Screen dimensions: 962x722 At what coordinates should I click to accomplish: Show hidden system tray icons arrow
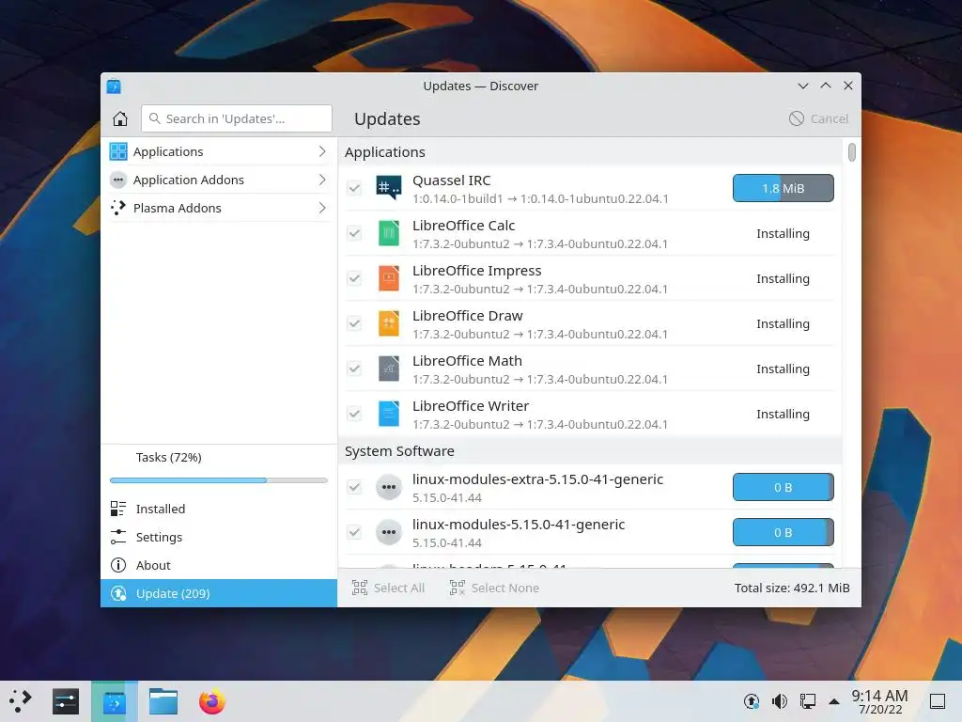tap(834, 701)
